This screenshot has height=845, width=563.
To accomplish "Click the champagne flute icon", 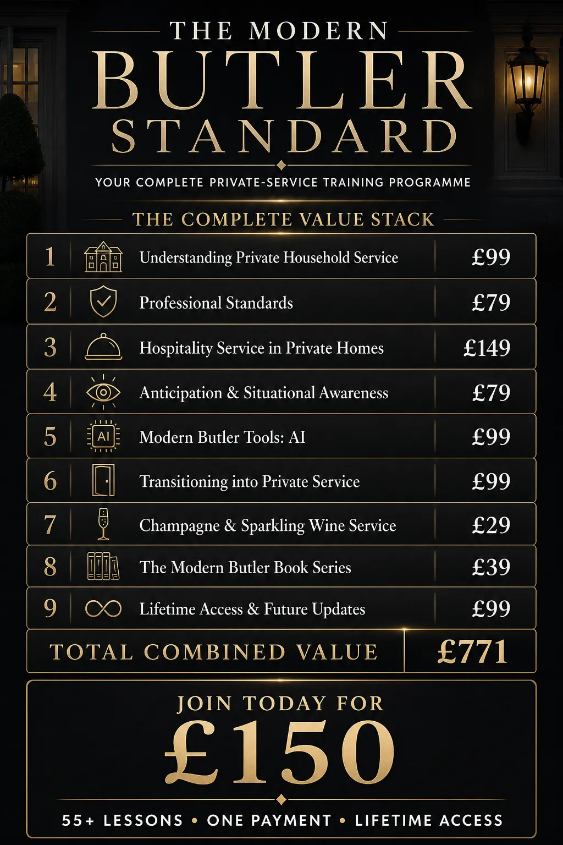I will tap(103, 524).
